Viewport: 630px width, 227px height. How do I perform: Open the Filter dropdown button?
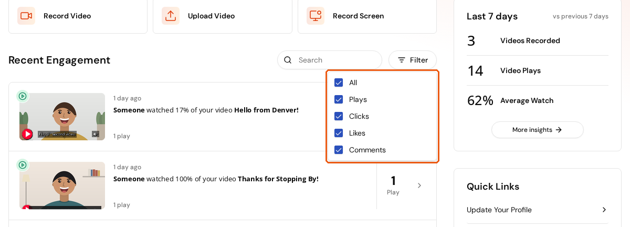413,60
